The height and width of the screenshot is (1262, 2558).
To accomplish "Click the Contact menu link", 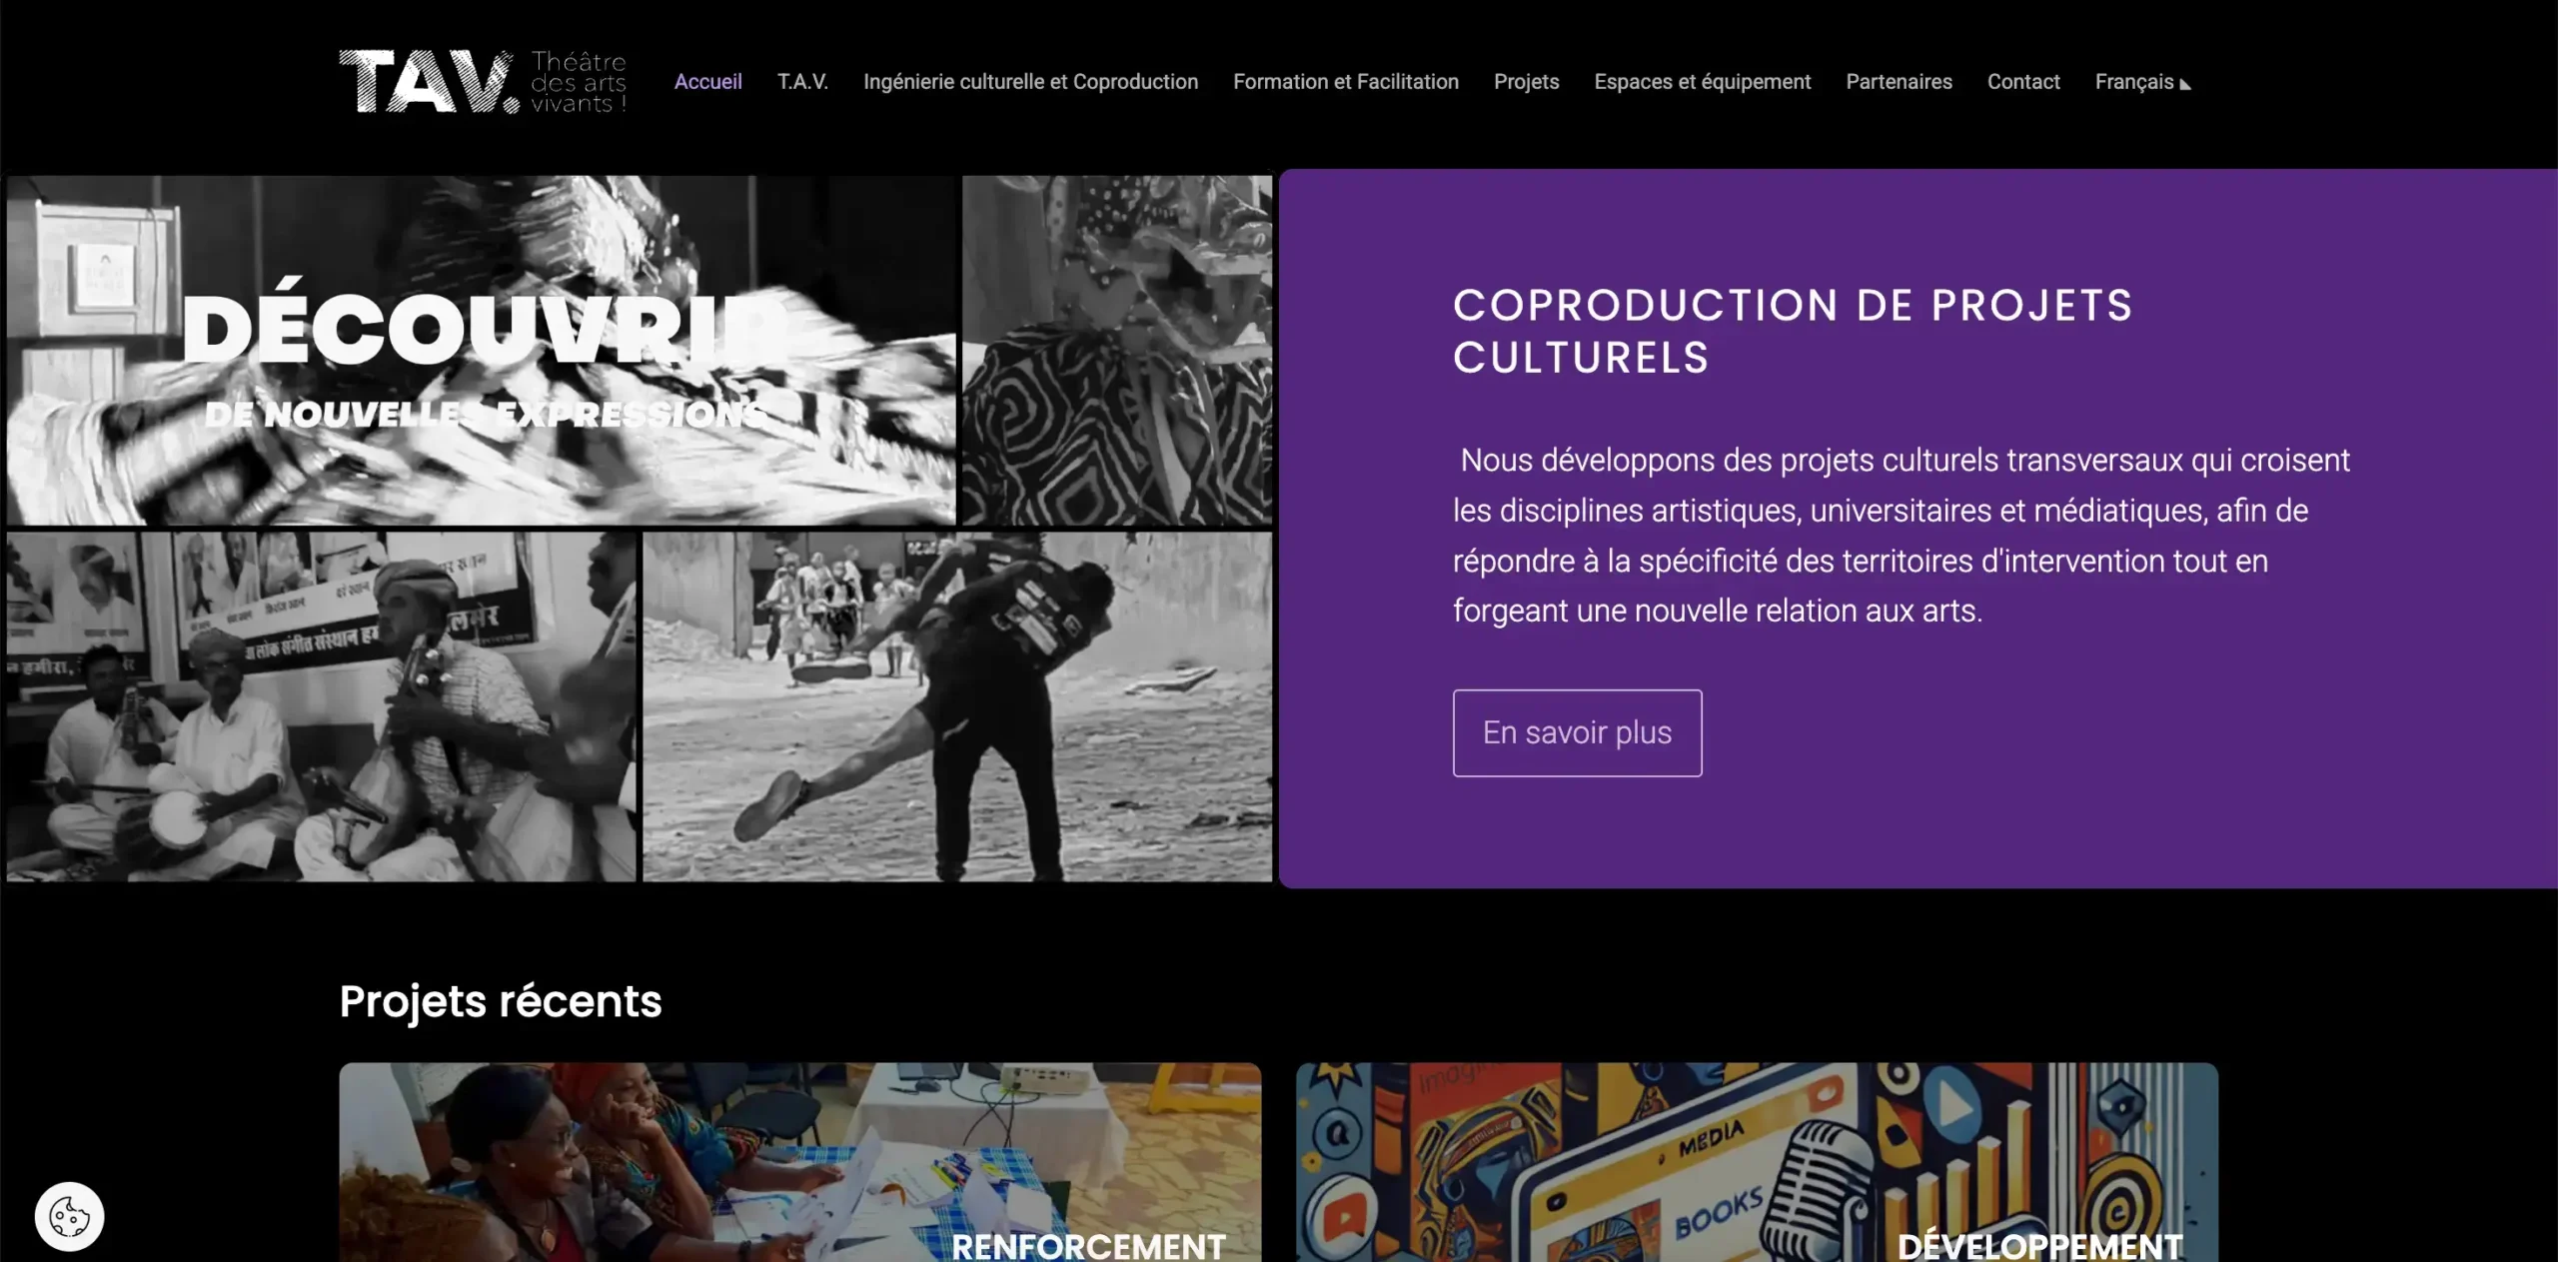I will point(2022,82).
